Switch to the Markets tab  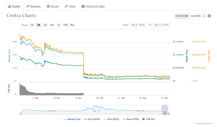[34, 6]
